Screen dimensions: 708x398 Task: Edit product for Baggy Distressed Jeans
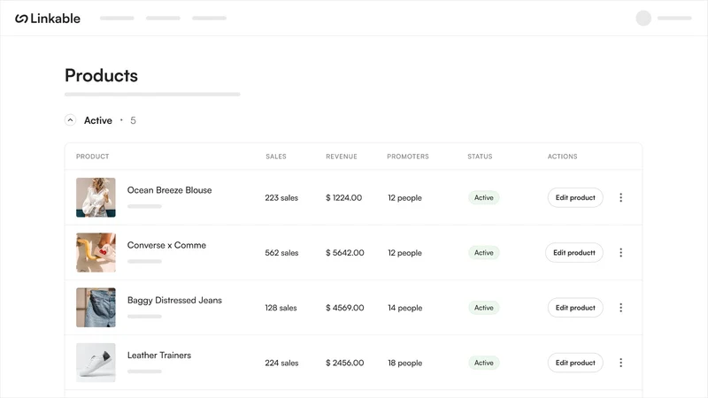(x=575, y=308)
